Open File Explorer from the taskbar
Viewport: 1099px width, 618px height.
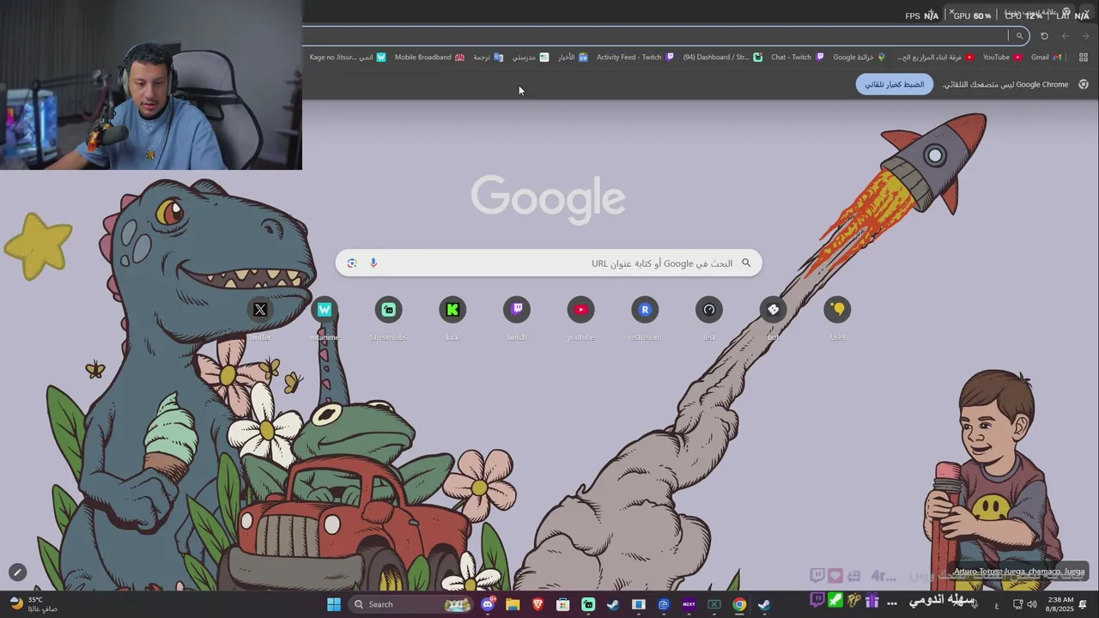point(513,604)
